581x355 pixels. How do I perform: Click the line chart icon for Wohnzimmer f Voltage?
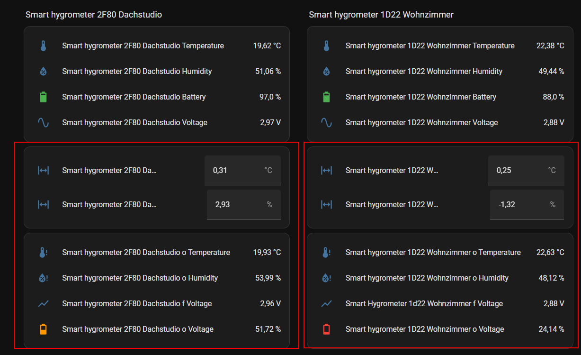[326, 304]
